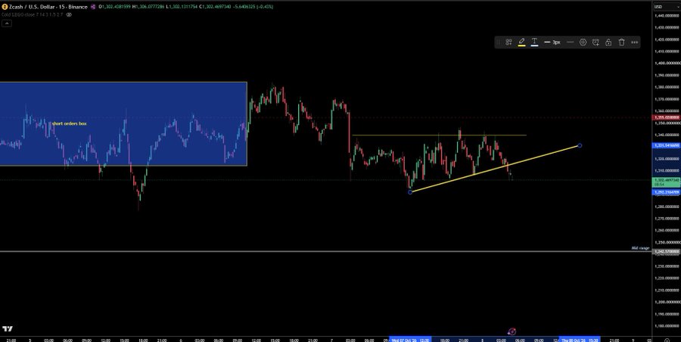Open templates icon in drawing toolbar
Screen dimensions: 681x342
click(508, 42)
